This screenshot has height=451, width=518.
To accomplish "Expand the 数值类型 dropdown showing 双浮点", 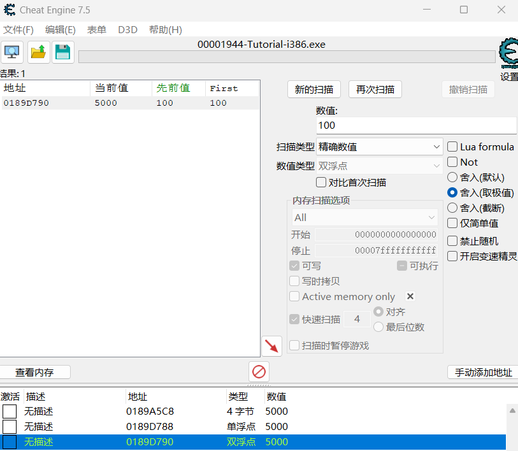I will (379, 166).
